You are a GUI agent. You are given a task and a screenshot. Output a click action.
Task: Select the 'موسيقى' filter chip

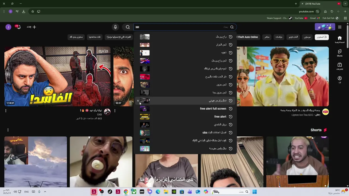point(307,37)
